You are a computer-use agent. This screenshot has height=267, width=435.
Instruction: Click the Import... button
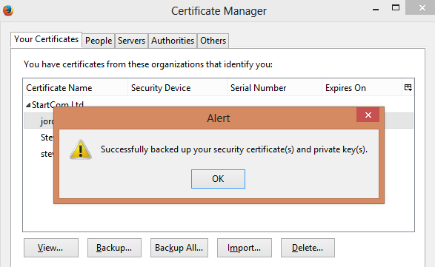pyautogui.click(x=245, y=248)
